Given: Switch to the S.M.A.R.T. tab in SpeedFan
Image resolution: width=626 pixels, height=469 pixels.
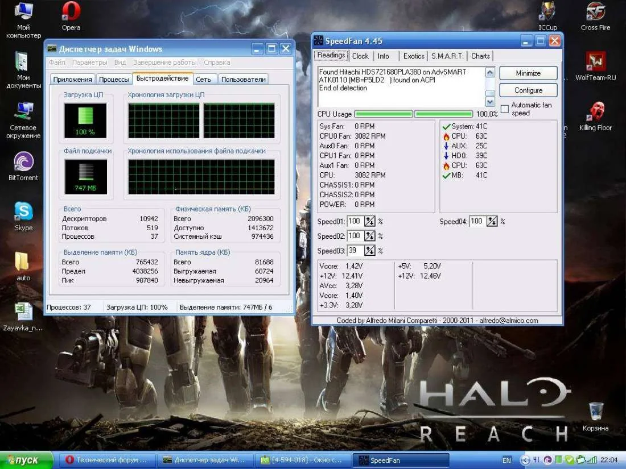Looking at the screenshot, I should [x=448, y=56].
